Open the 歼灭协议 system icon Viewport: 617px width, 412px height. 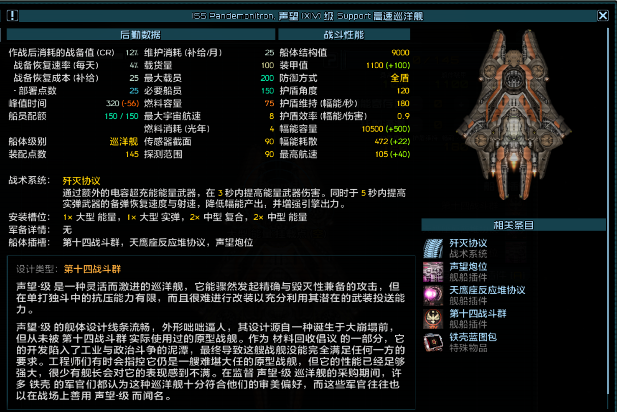click(x=433, y=248)
